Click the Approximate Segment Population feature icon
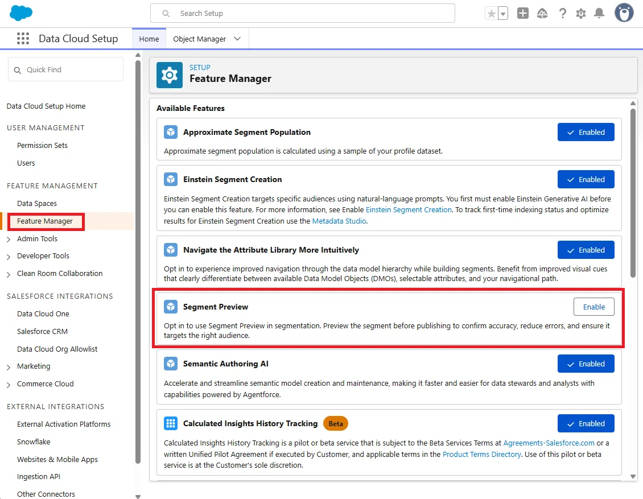 171,132
